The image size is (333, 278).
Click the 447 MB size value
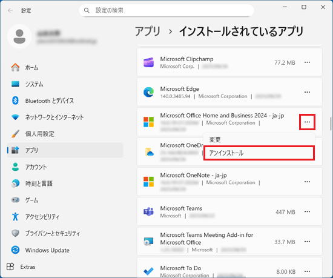285,212
